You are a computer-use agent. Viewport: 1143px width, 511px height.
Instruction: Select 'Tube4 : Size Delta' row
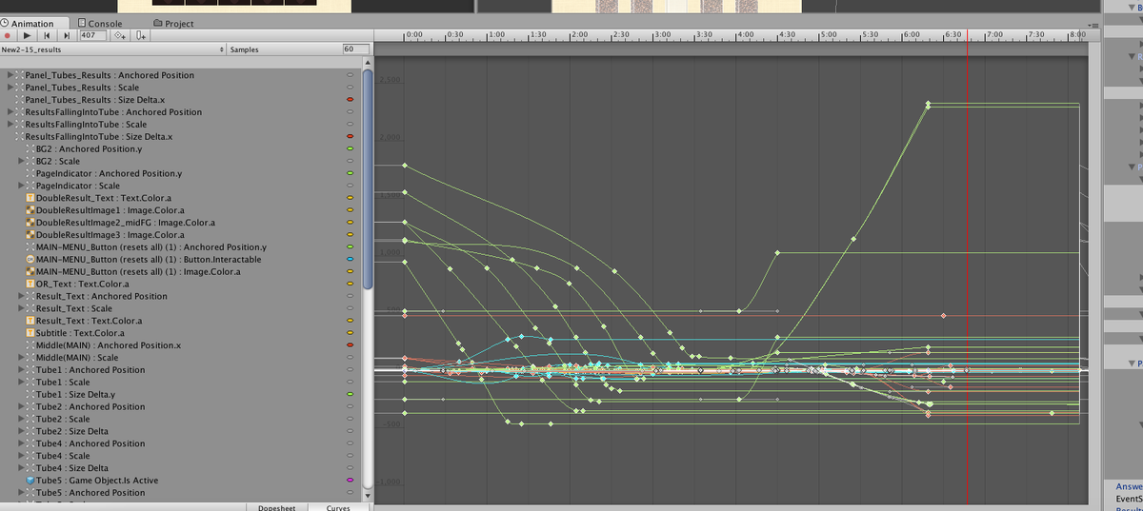pos(181,468)
